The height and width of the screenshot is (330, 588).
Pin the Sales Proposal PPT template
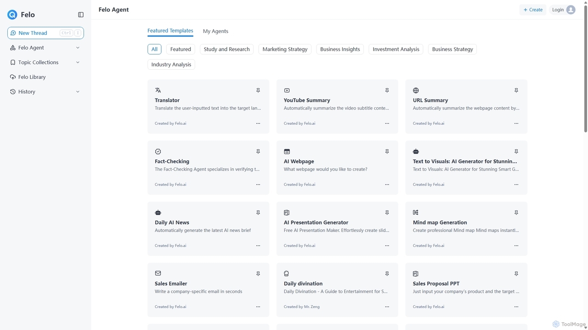(516, 274)
